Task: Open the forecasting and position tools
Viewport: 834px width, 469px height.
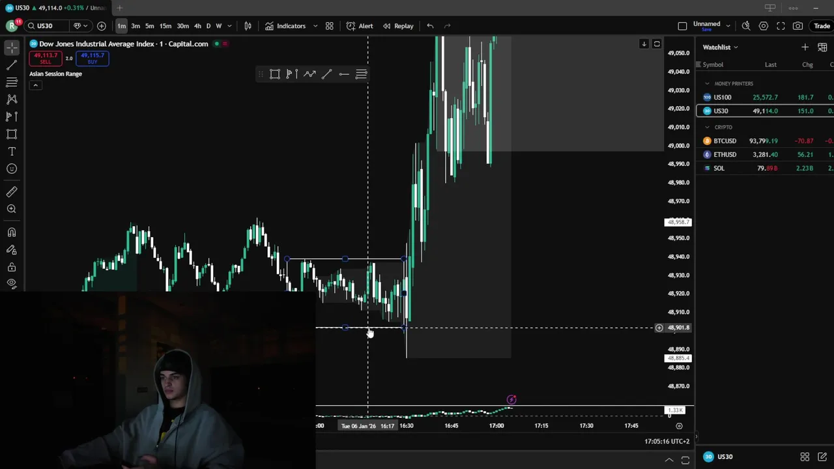Action: click(12, 117)
